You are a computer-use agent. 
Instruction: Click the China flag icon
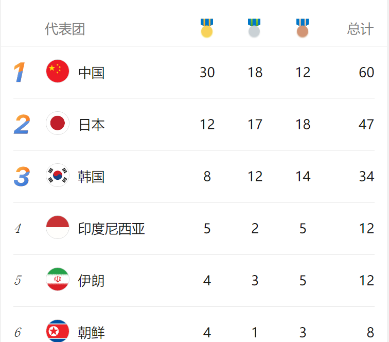pyautogui.click(x=58, y=71)
